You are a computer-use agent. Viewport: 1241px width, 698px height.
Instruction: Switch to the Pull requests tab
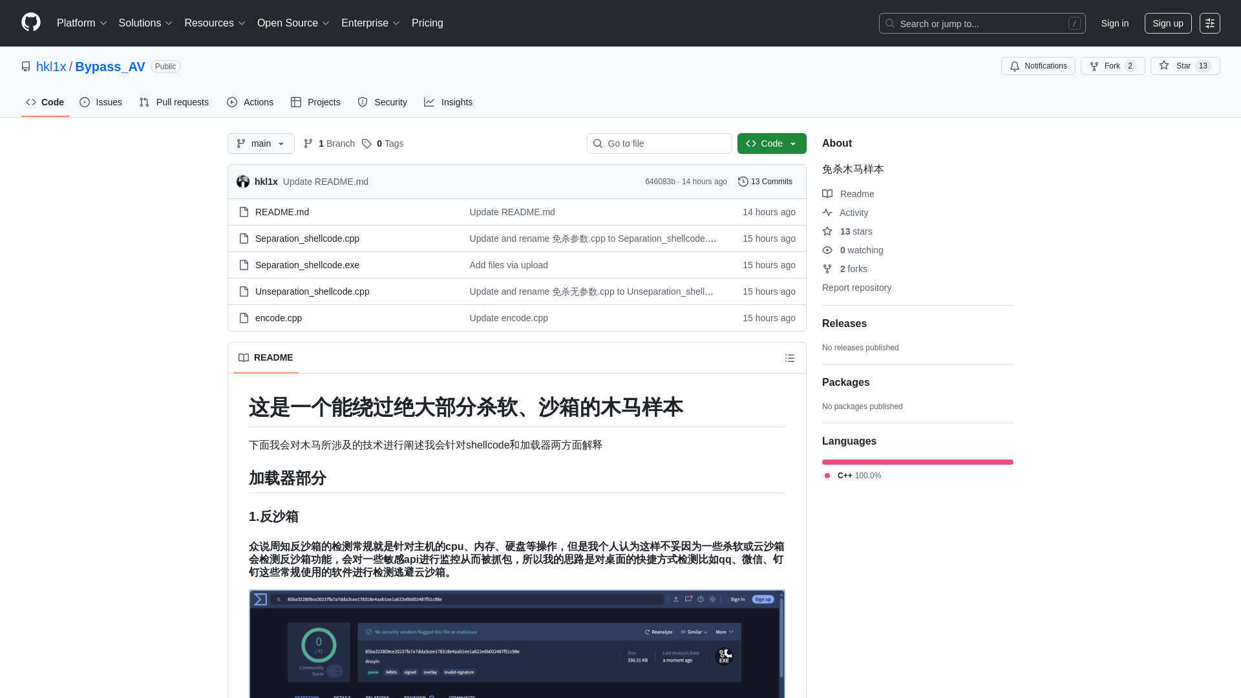173,102
